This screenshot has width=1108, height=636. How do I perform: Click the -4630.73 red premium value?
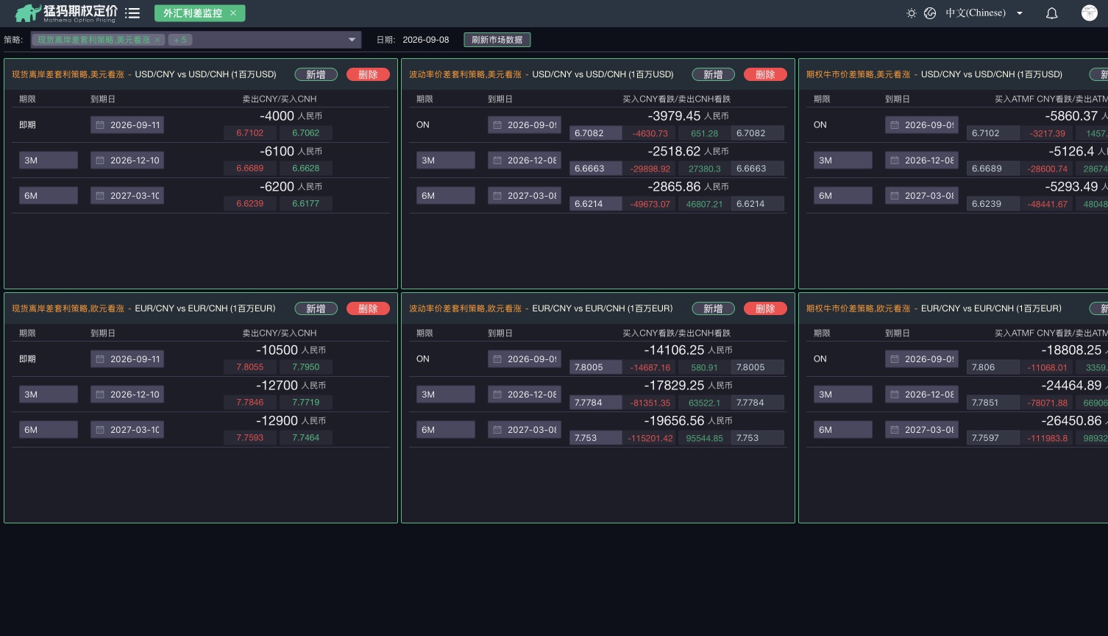(x=650, y=133)
